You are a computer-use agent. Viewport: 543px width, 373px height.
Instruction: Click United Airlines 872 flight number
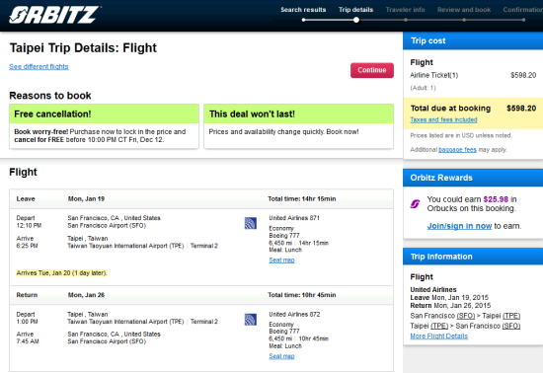pyautogui.click(x=294, y=314)
